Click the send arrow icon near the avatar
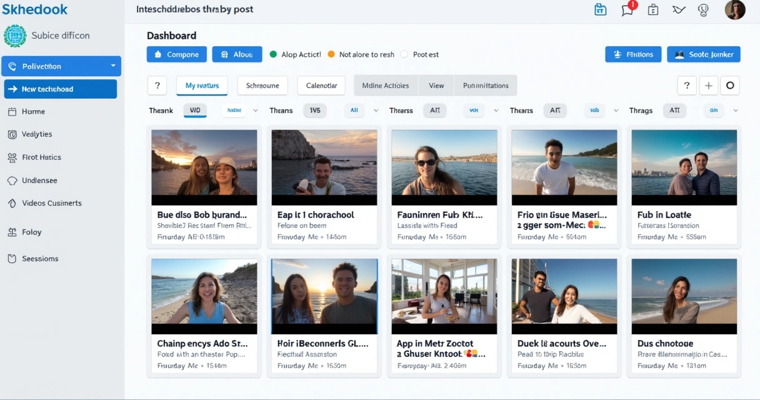 (679, 10)
